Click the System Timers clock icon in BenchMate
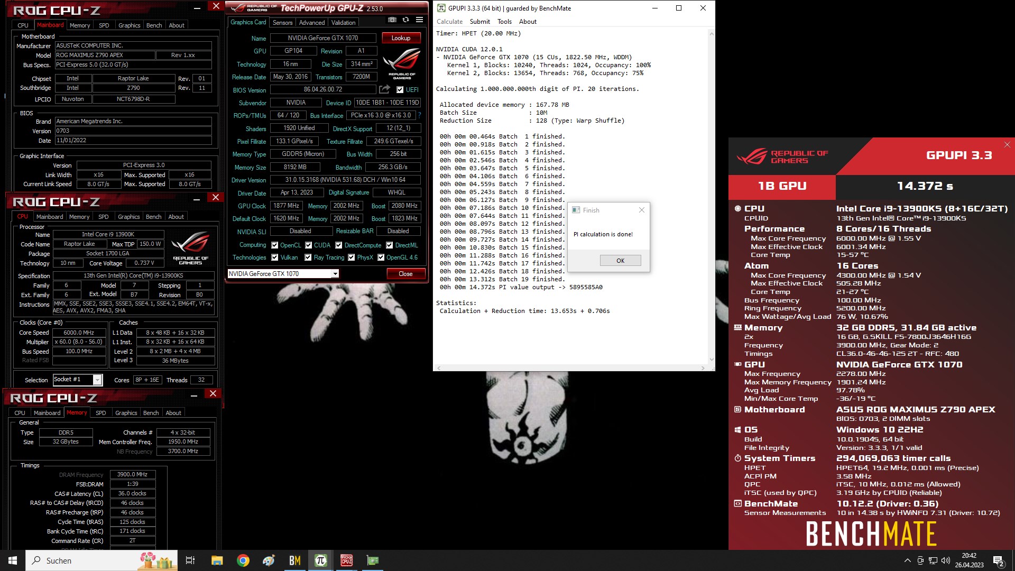 (x=737, y=458)
